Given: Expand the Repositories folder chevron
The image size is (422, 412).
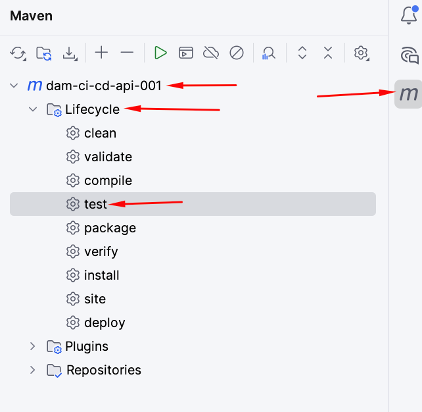Looking at the screenshot, I should [x=33, y=370].
